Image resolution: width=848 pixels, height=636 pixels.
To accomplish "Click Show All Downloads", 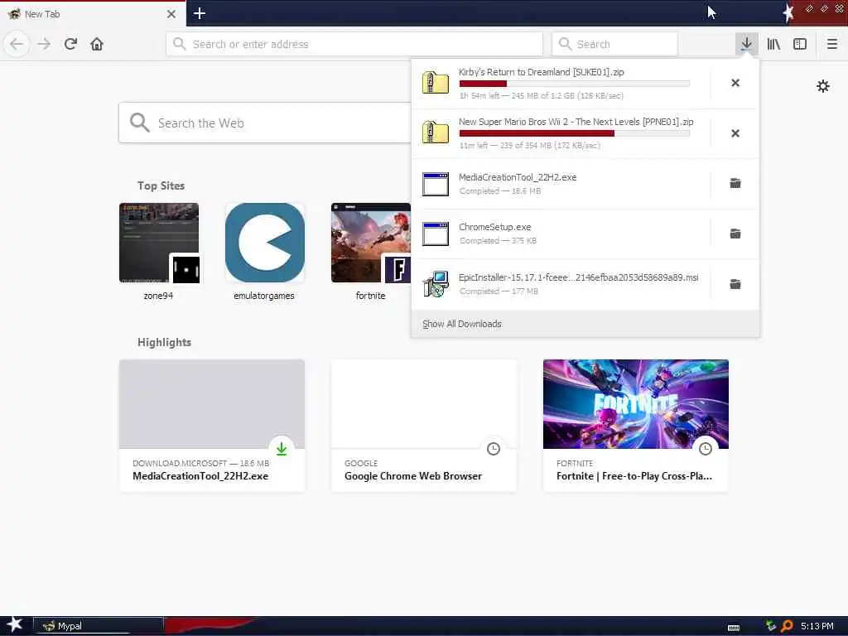I will pyautogui.click(x=462, y=324).
